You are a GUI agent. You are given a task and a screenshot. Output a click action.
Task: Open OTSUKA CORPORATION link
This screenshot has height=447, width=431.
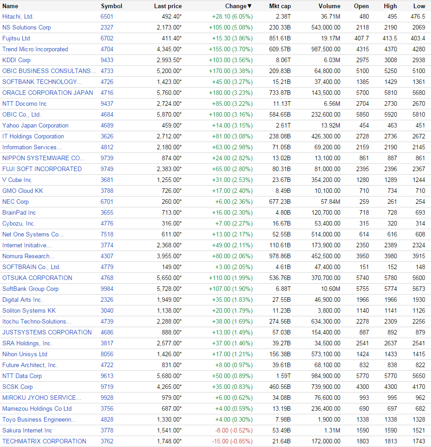[x=37, y=278]
